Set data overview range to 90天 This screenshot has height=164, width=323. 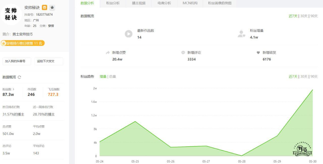(314, 16)
